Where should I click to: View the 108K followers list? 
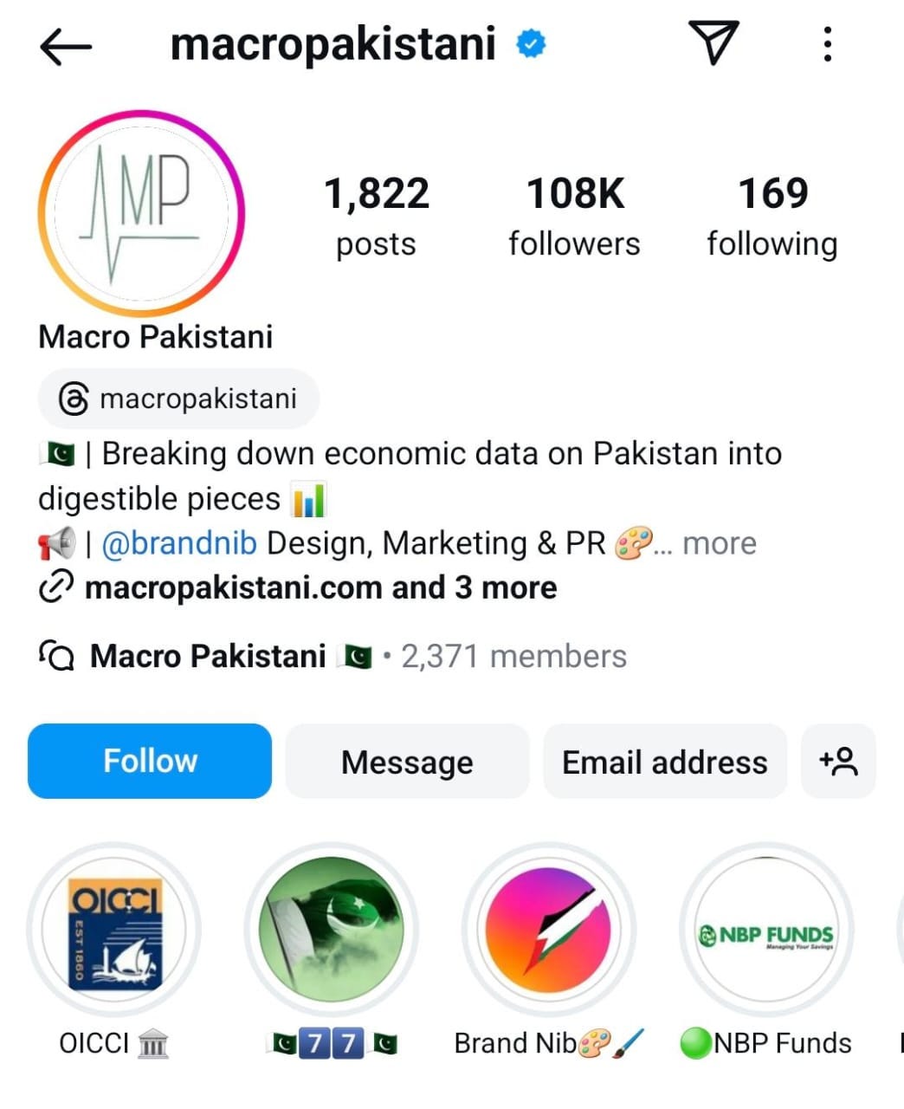[574, 217]
